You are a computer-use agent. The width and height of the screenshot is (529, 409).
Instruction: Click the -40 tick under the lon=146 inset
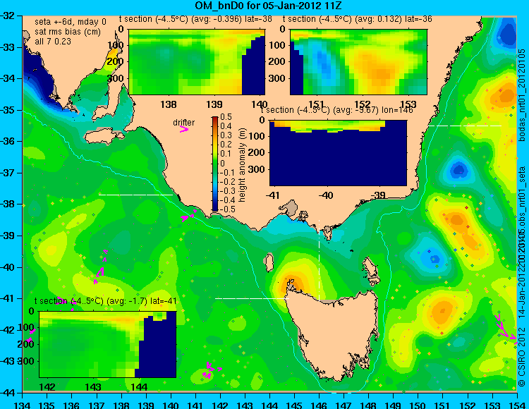pos(326,195)
